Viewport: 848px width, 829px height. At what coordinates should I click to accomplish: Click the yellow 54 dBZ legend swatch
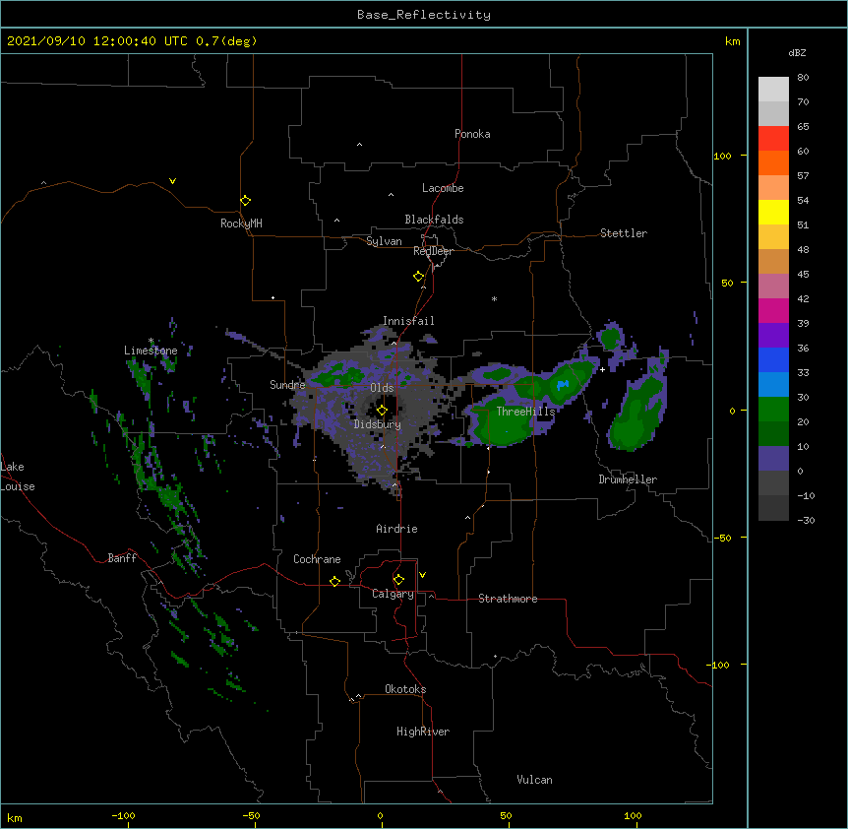(x=773, y=212)
